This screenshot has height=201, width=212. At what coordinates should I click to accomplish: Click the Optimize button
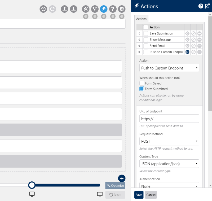(x=115, y=186)
